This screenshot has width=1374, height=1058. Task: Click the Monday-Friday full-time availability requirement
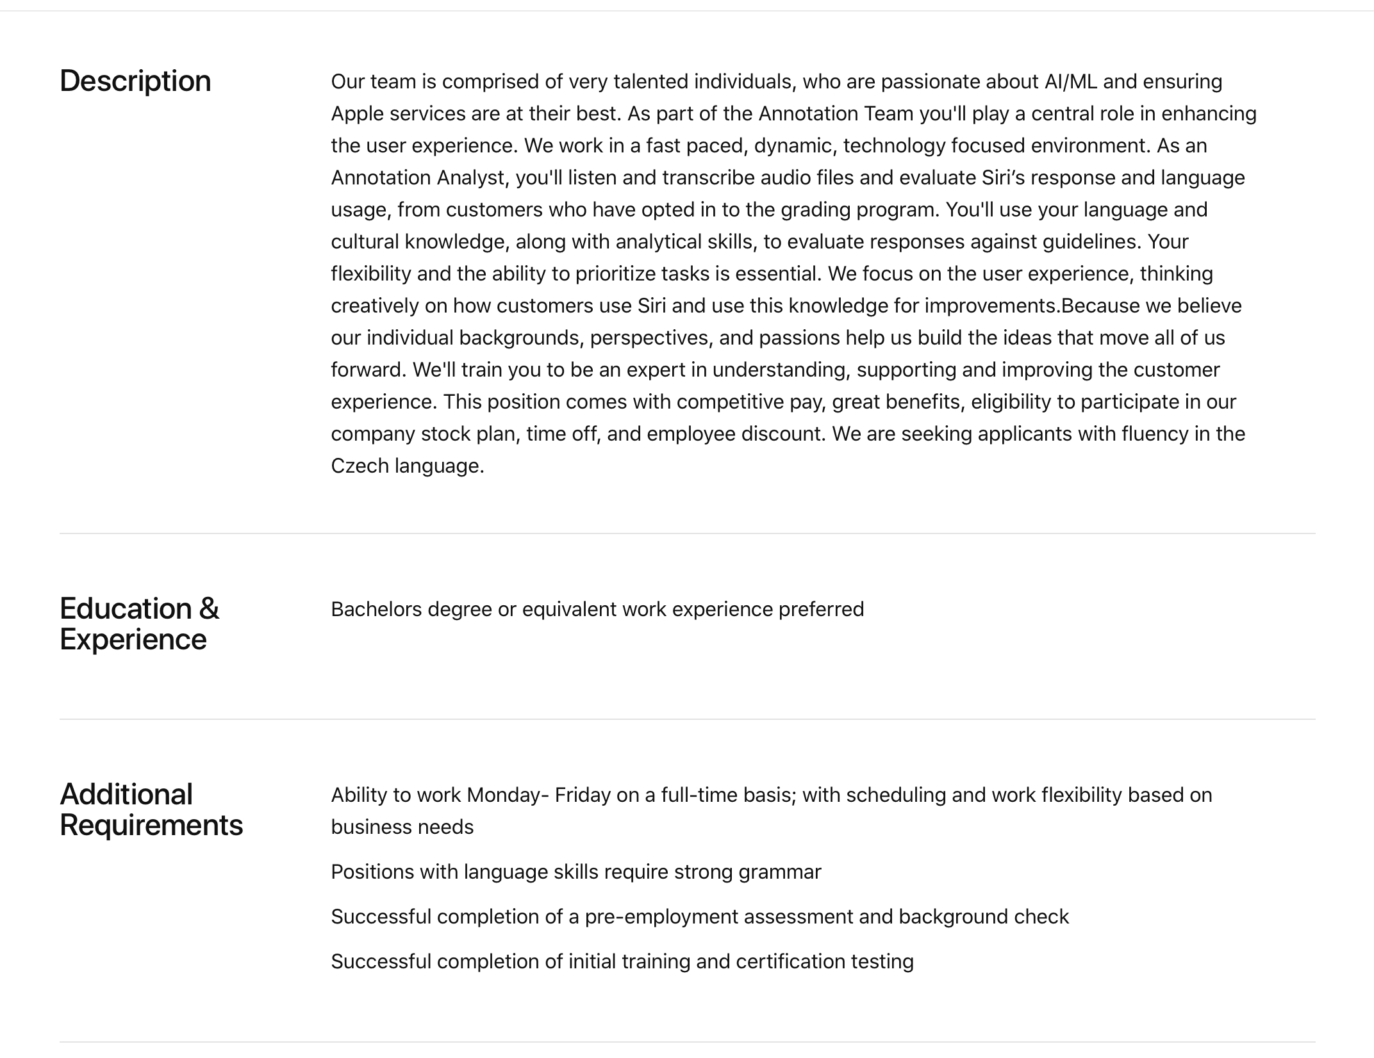(771, 795)
